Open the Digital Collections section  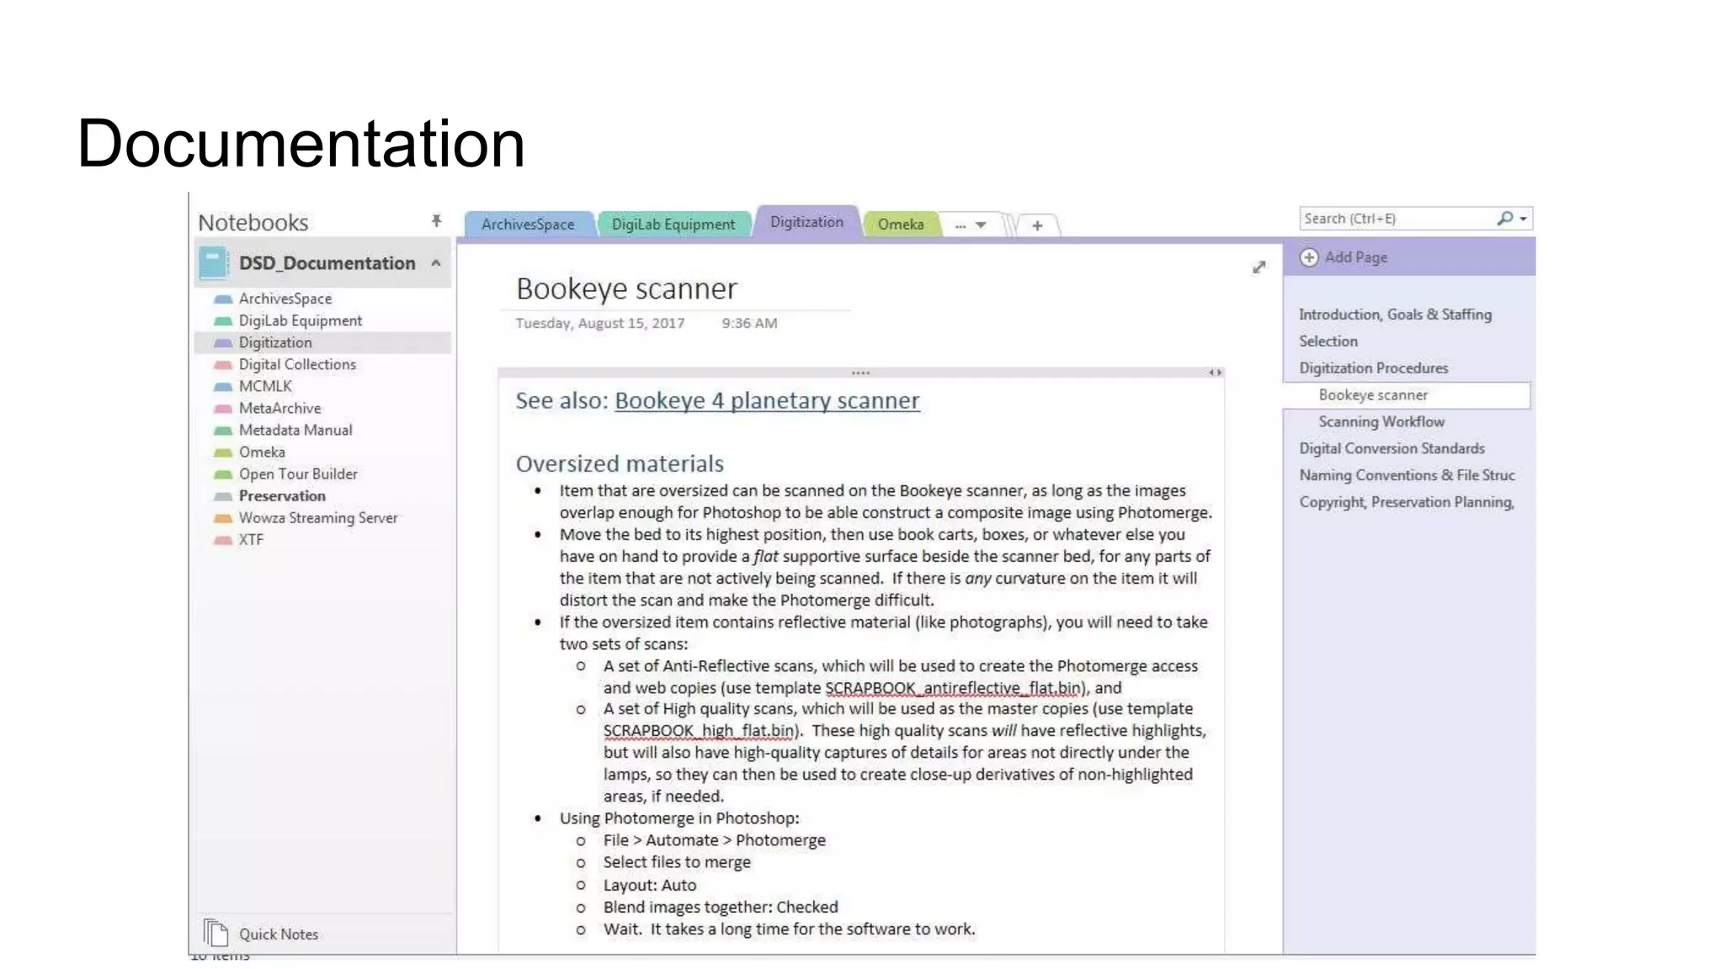point(297,364)
